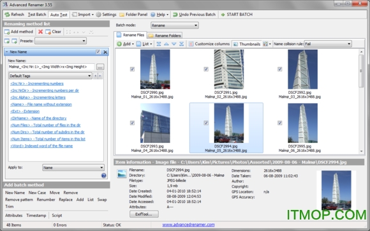Uncheck DSCF2995.jpg checkbox
The height and width of the screenshot is (231, 370).
click(x=280, y=123)
